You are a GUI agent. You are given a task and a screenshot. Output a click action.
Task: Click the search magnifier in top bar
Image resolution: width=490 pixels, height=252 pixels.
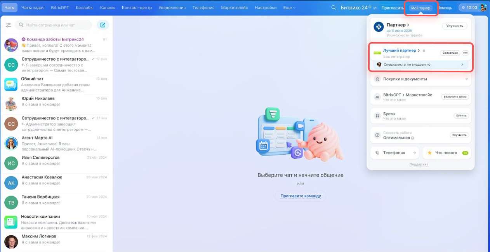click(x=334, y=8)
